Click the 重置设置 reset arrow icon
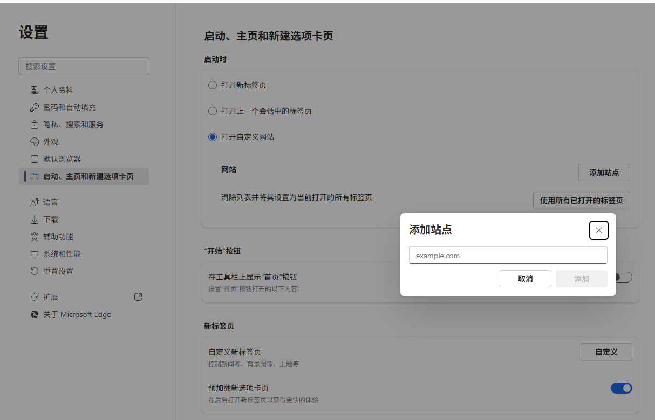 [35, 271]
